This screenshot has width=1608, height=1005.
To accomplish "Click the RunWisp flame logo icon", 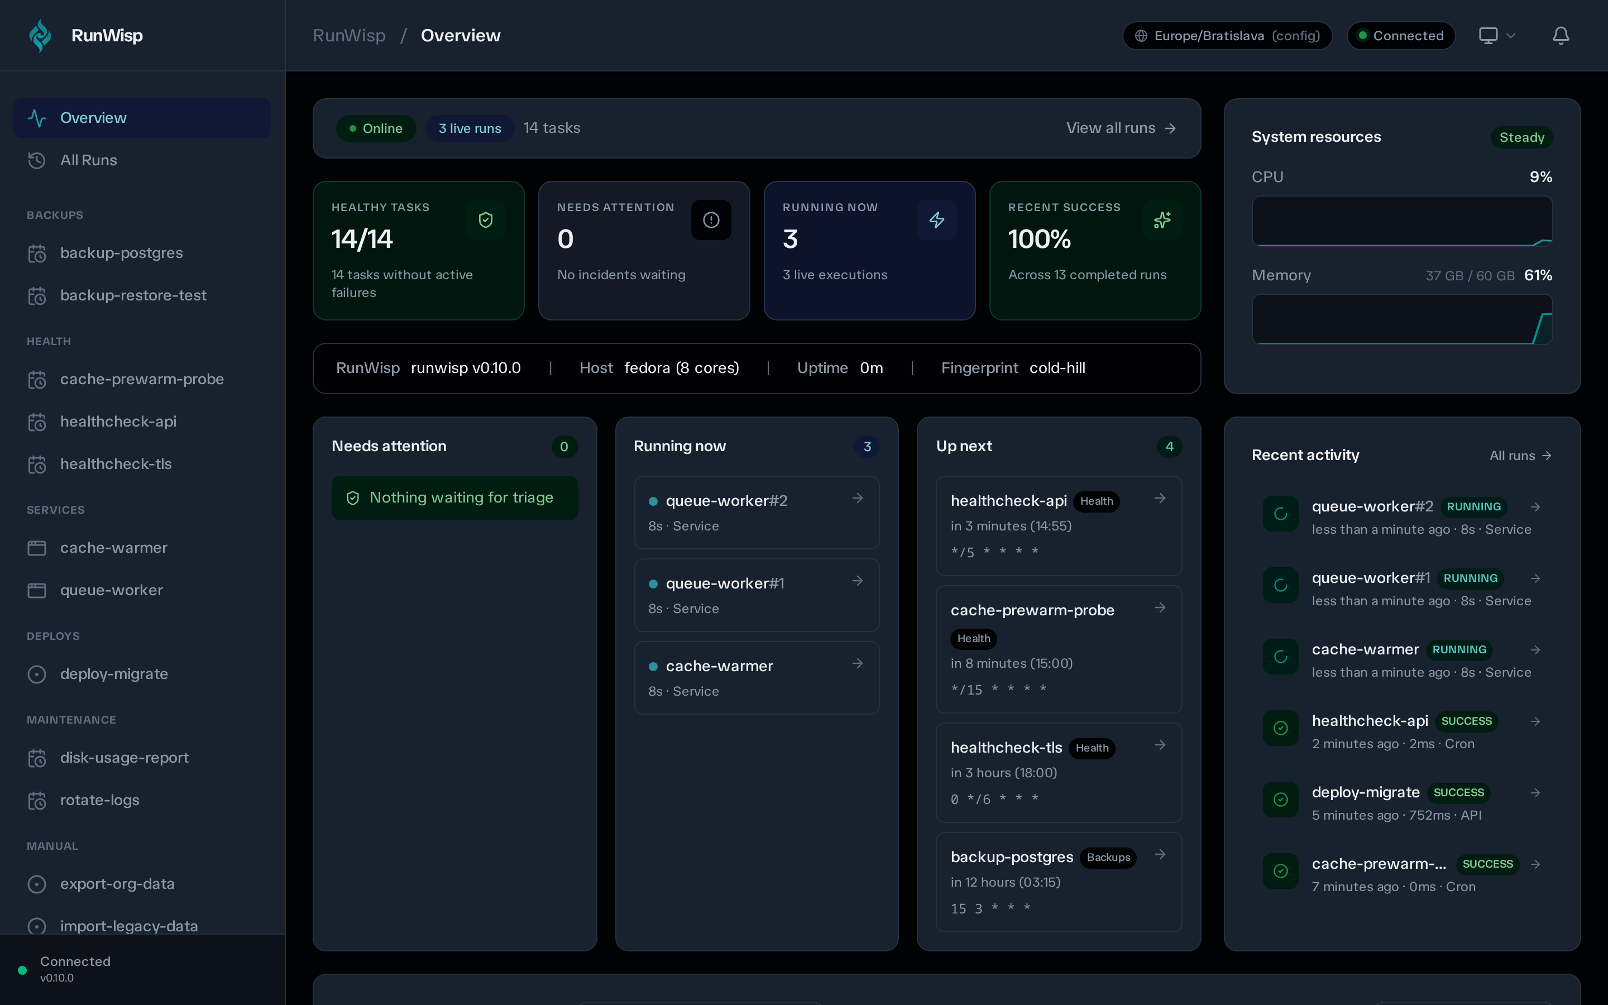I will click(41, 35).
